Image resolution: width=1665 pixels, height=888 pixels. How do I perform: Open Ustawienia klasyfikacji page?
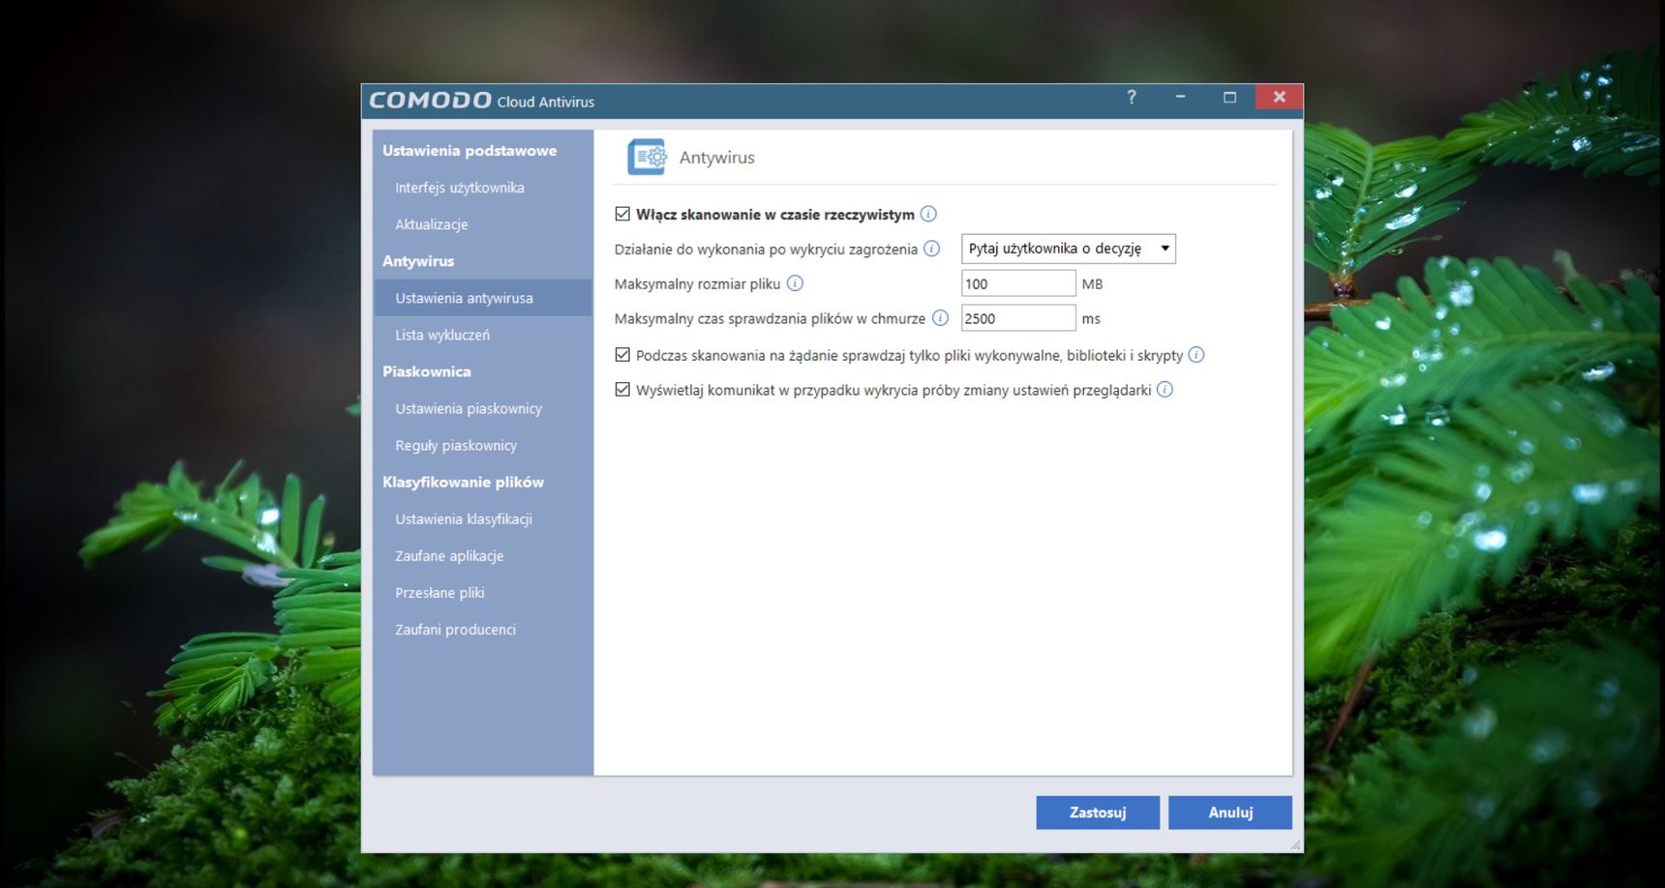464,518
